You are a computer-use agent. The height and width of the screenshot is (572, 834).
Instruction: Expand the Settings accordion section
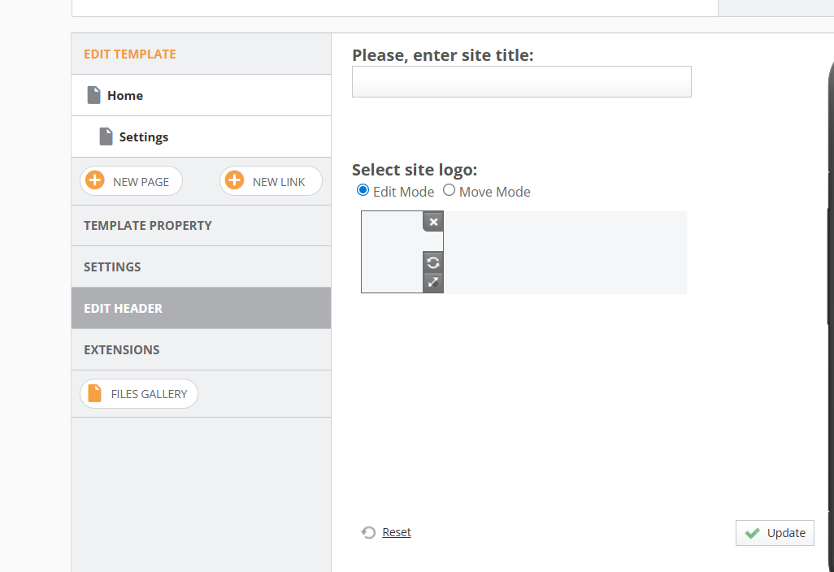(x=201, y=266)
